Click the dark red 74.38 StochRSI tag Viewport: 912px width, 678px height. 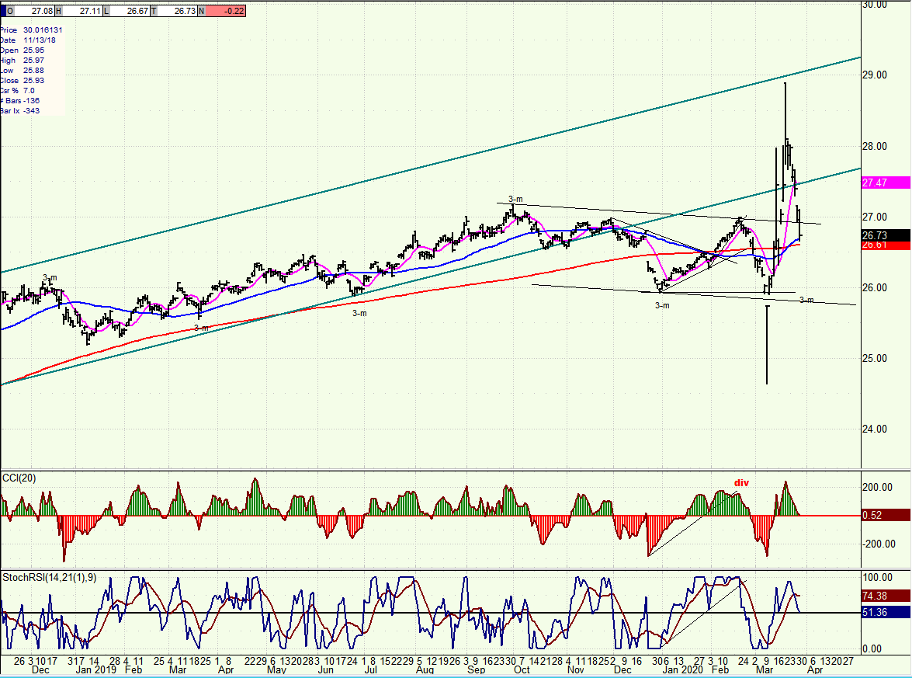(x=883, y=596)
